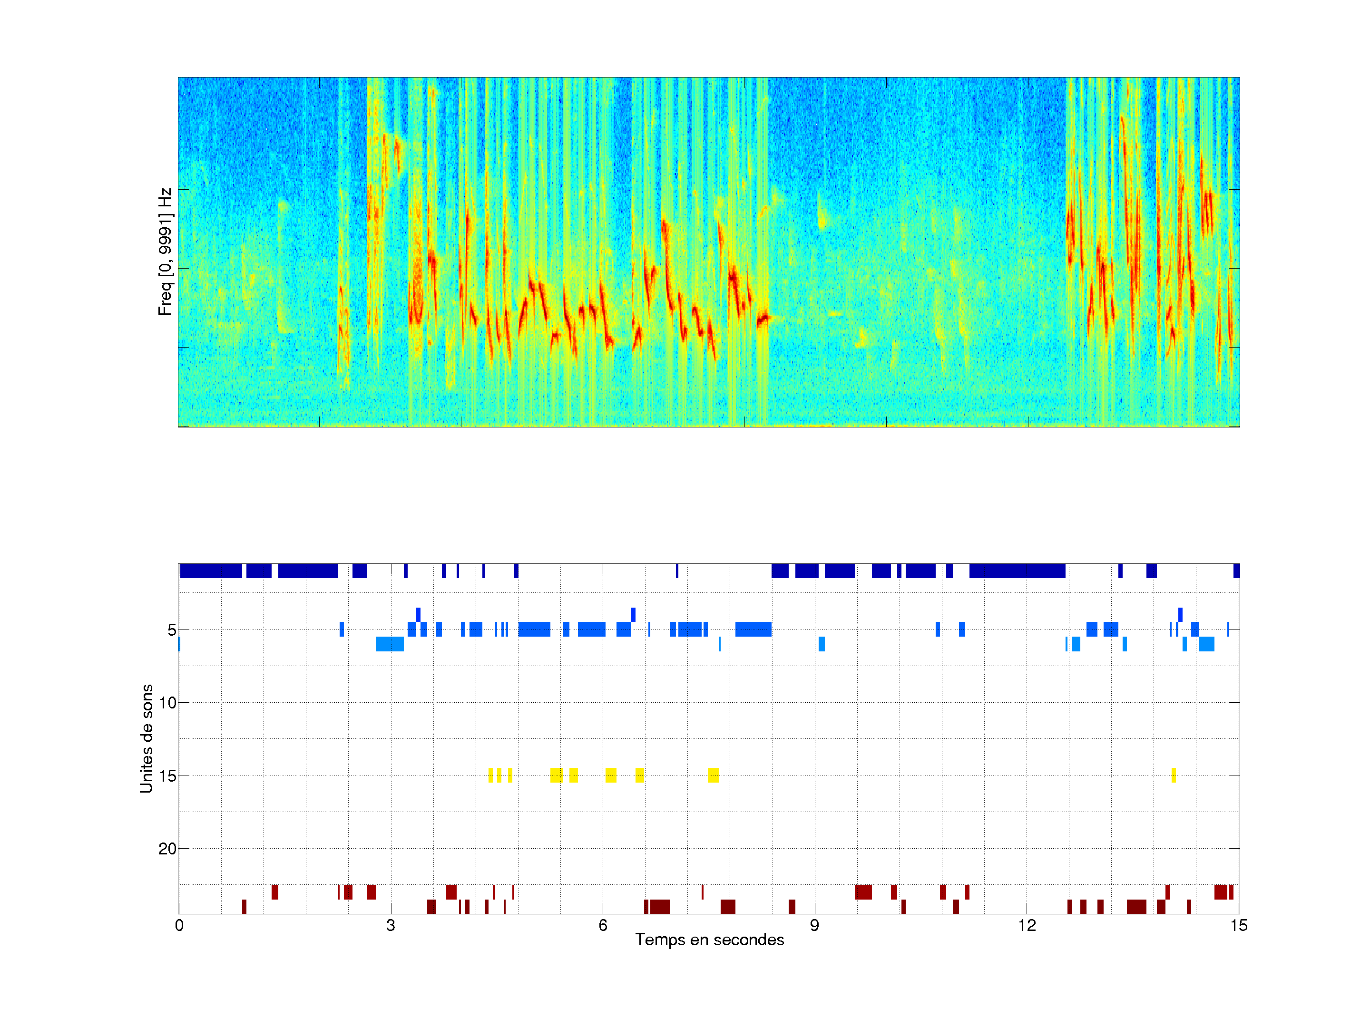Click the wide light blue segment near 3 seconds
The height and width of the screenshot is (1027, 1370).
click(x=390, y=644)
